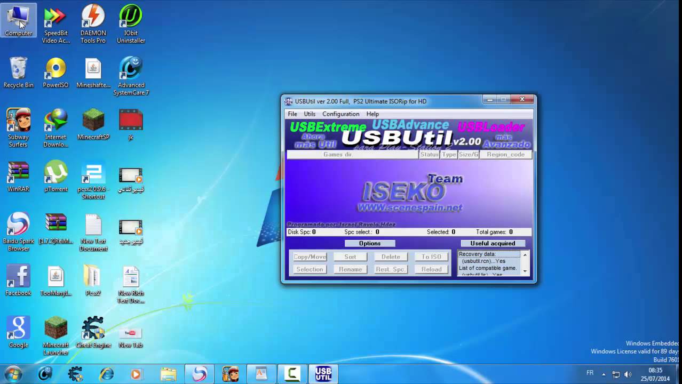The width and height of the screenshot is (682, 384).
Task: Open the Recycle Bin
Action: (18, 73)
